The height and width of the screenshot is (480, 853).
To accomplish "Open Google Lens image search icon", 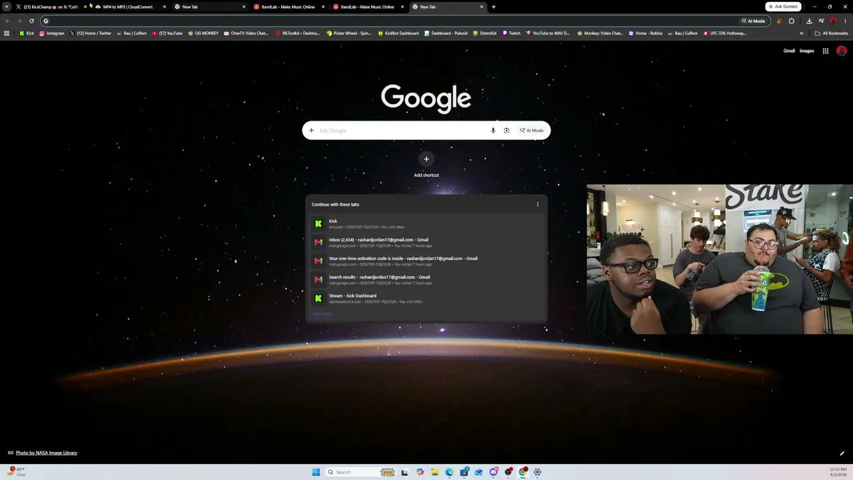I will [506, 131].
